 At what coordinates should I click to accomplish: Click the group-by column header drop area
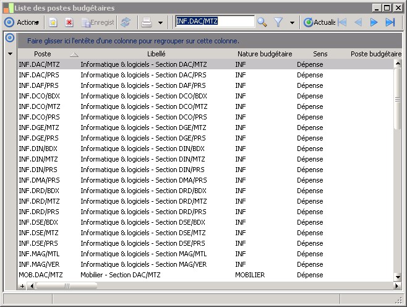click(x=210, y=41)
